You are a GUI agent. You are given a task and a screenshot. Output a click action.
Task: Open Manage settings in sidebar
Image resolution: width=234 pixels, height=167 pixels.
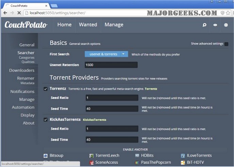(x=27, y=99)
